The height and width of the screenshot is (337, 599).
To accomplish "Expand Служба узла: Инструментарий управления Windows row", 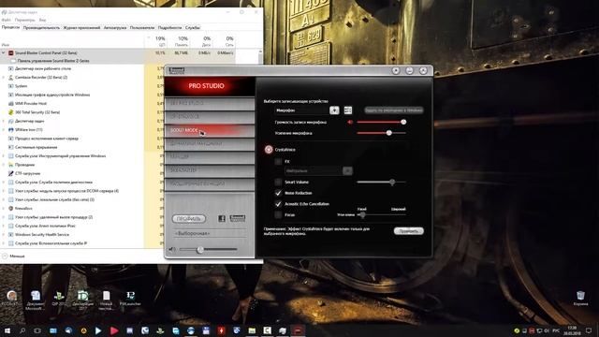I will tap(4, 156).
